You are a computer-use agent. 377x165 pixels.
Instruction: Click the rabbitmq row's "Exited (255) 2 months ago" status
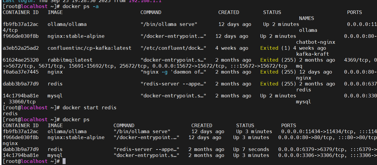tap(298, 60)
